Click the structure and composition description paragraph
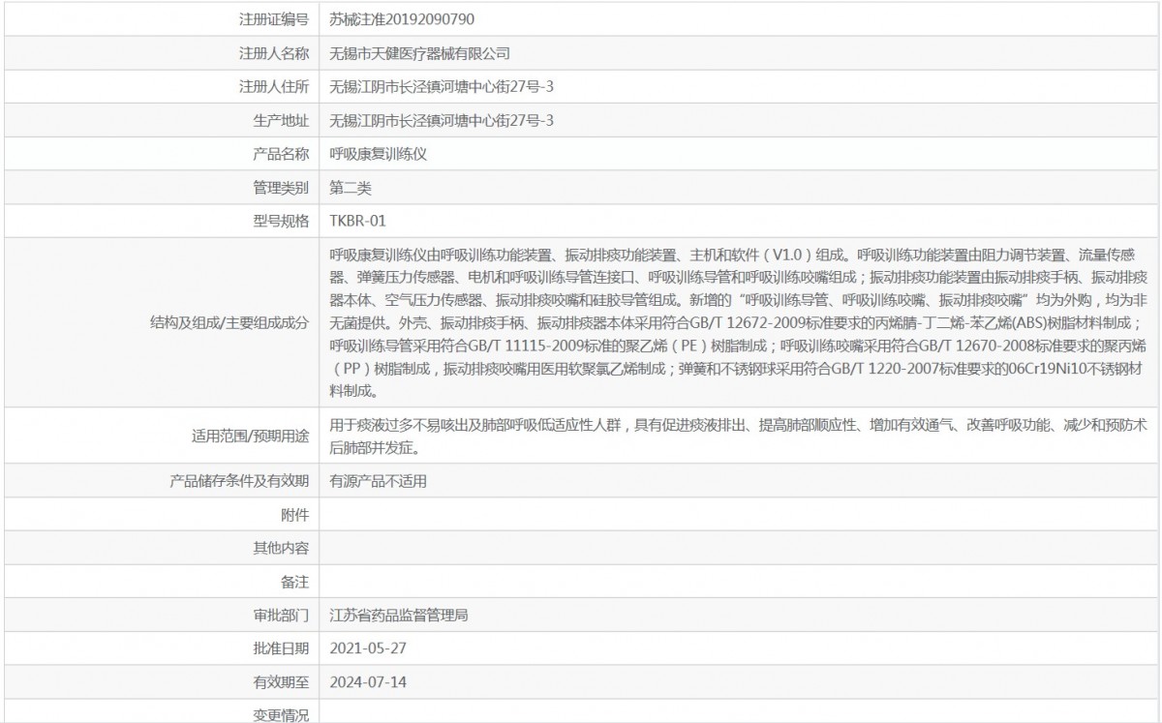The width and height of the screenshot is (1162, 723). [740, 323]
